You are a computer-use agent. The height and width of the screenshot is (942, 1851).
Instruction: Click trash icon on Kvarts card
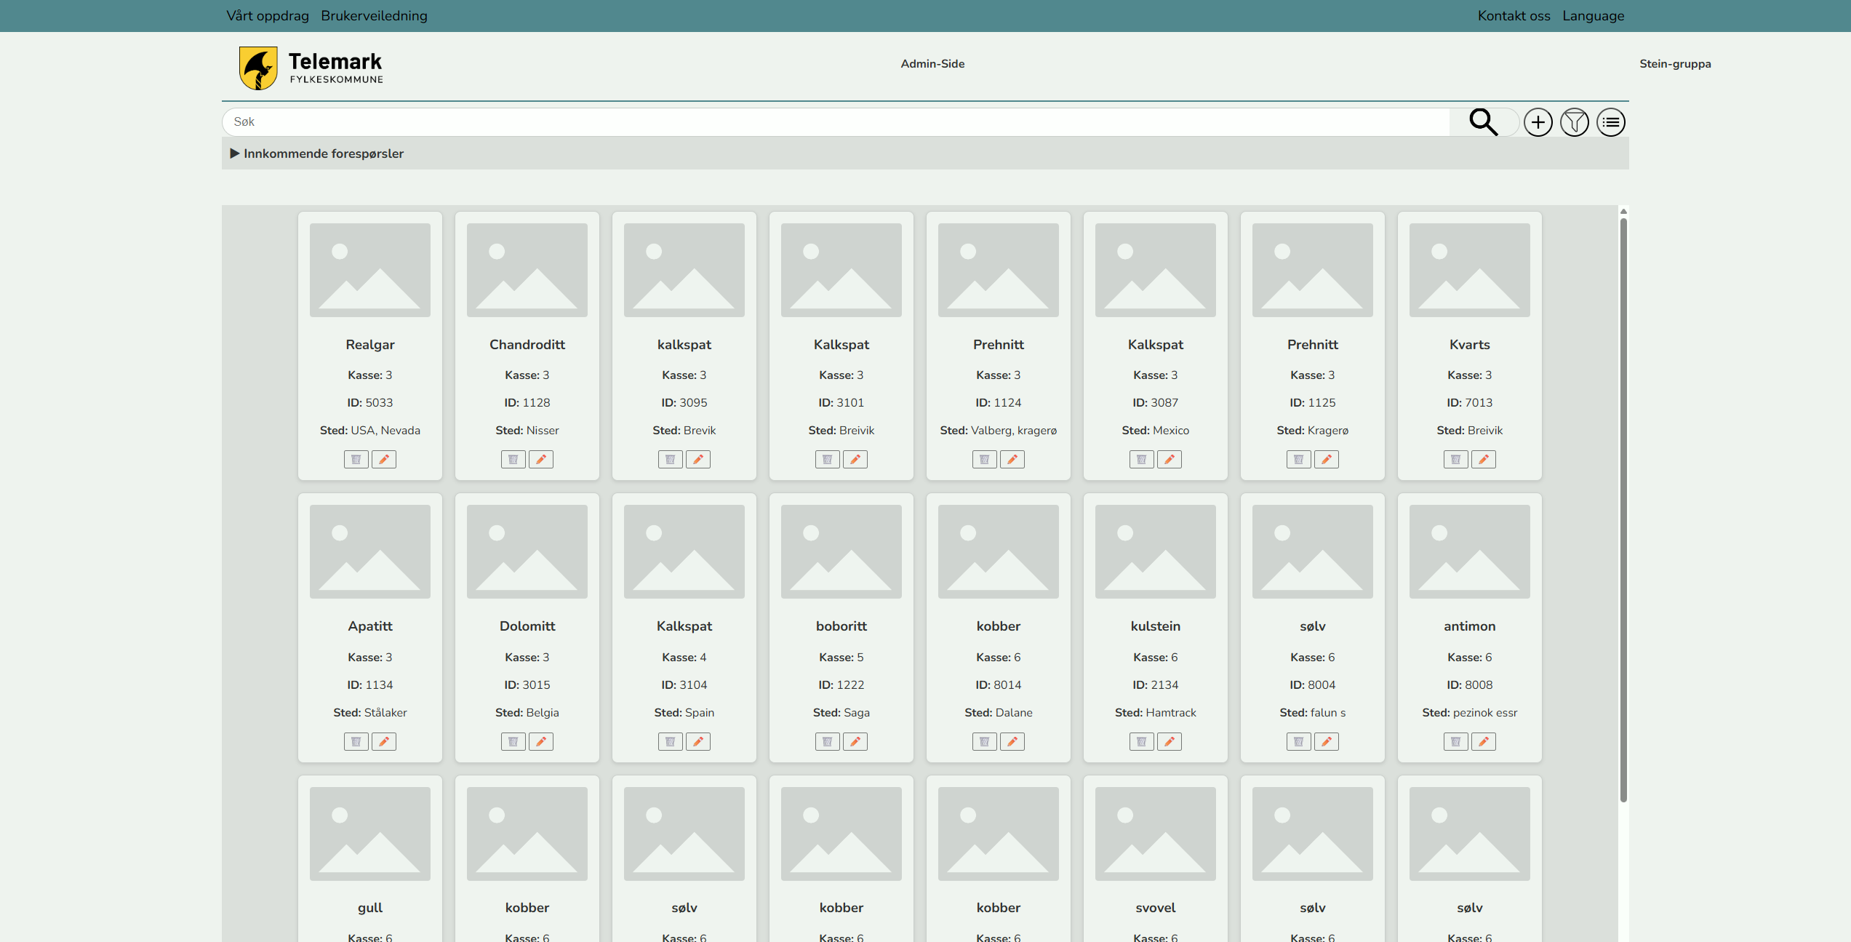(x=1455, y=460)
